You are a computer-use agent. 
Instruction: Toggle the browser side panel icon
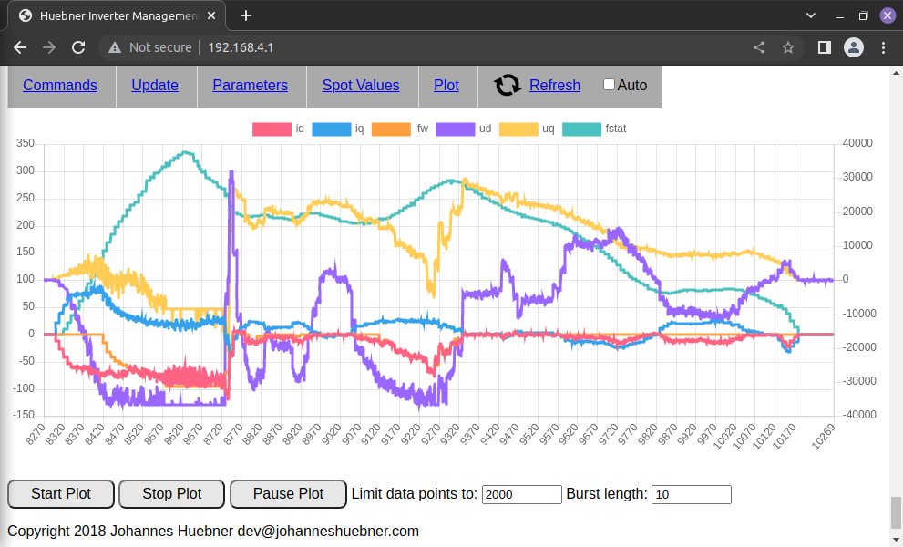click(824, 47)
